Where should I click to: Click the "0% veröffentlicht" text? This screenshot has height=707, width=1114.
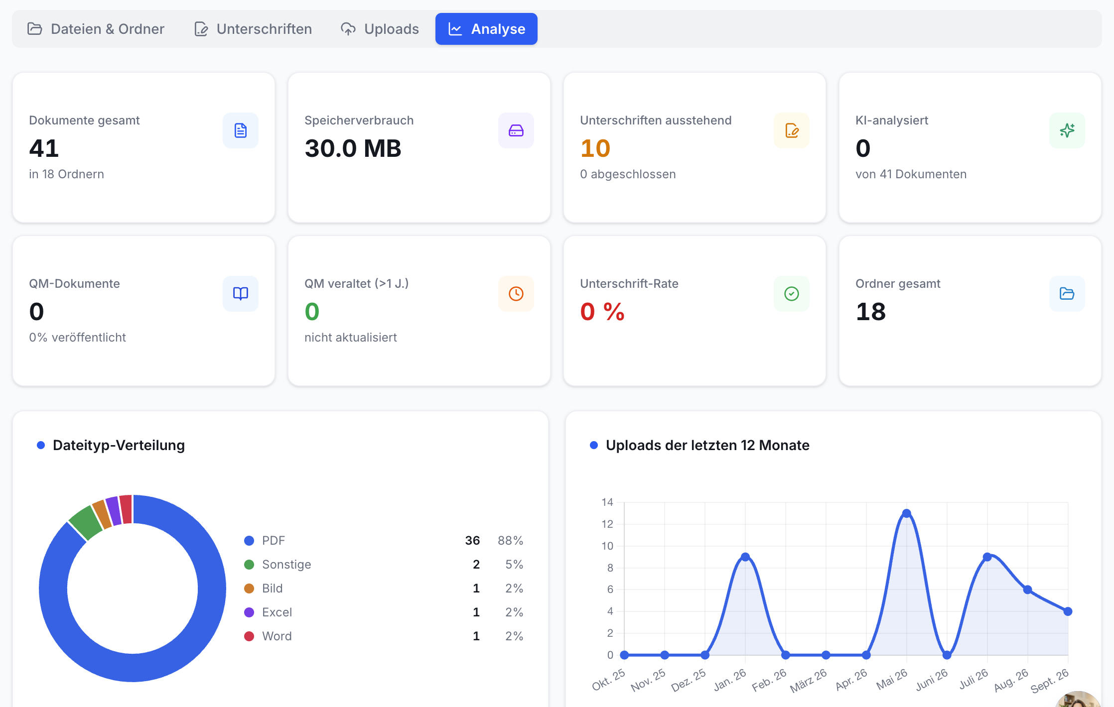coord(77,338)
